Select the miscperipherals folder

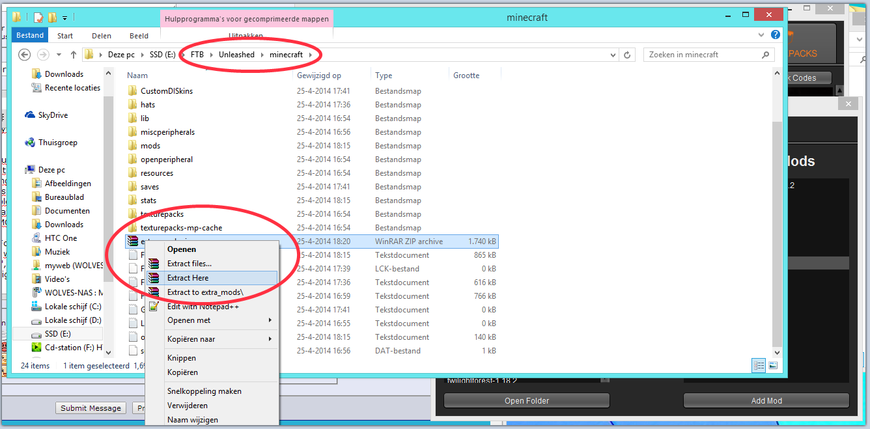point(167,132)
